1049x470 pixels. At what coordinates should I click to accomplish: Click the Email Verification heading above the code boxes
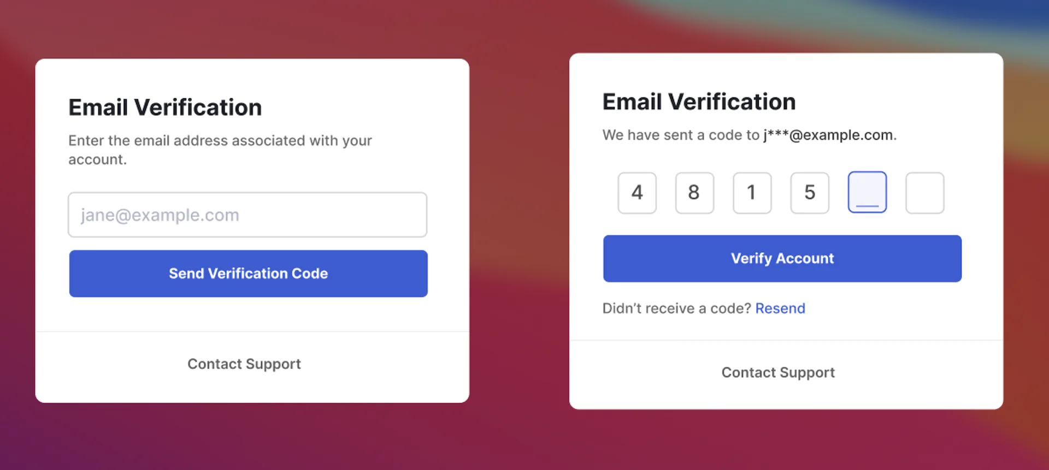point(699,102)
